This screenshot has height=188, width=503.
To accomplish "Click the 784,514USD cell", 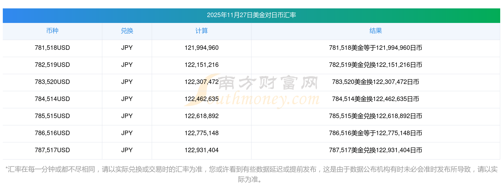I will tap(52, 99).
